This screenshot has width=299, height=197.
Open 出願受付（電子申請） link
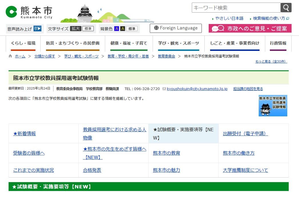246,134
